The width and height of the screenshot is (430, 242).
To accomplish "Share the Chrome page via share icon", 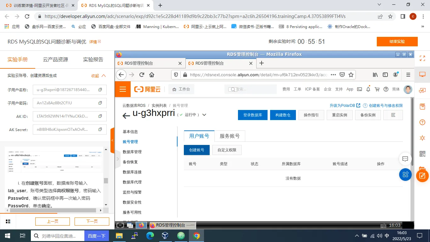I will [x=380, y=16].
